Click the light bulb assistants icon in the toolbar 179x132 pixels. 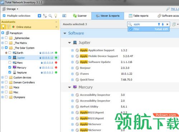[55, 16]
